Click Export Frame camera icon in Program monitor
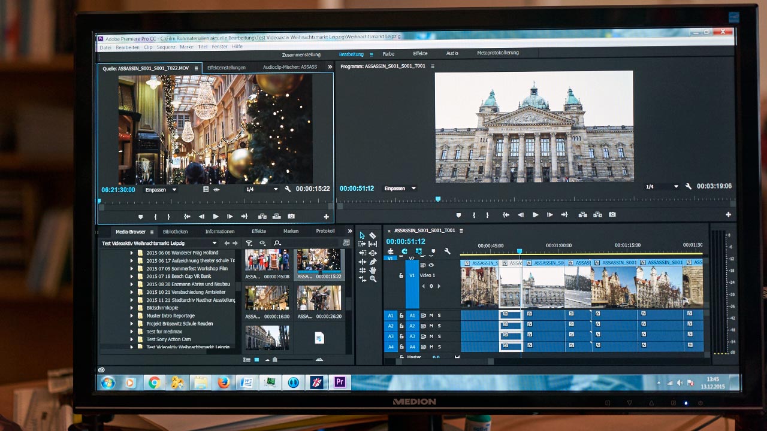Viewport: 767px width, 431px height. click(612, 215)
